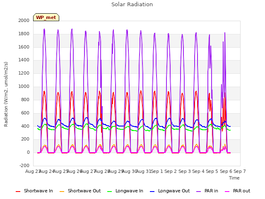The image size is (265, 199).
Task: Click the 1200 y-axis tick label
Action: pos(24,73)
